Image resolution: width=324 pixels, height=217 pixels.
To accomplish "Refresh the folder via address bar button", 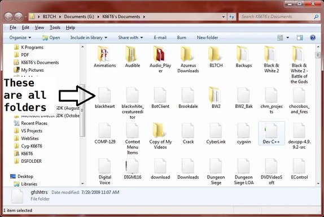I will click(231, 17).
